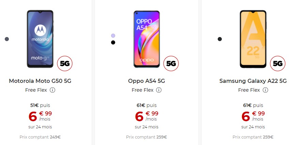
Task: Open the Oppo A54 phone image
Action: pyautogui.click(x=147, y=39)
